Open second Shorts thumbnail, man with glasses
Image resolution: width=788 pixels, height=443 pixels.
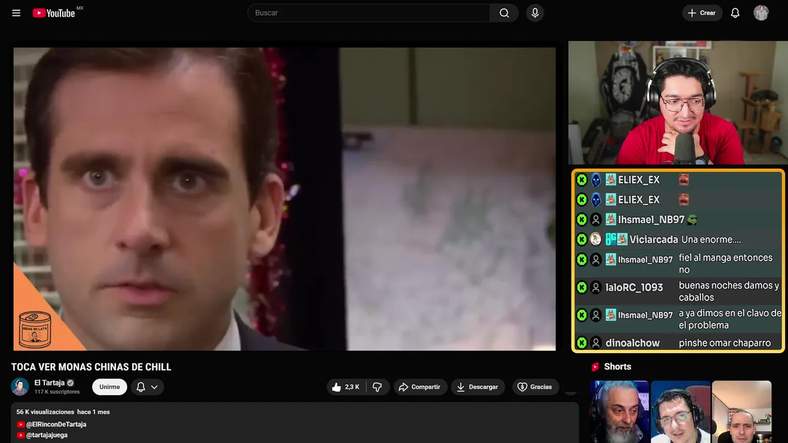click(680, 412)
